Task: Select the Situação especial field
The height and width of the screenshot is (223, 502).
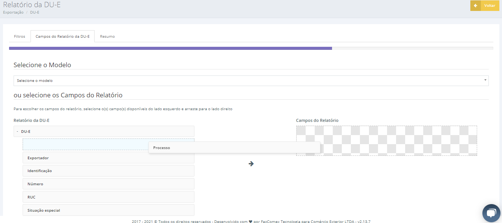Action: click(x=109, y=210)
